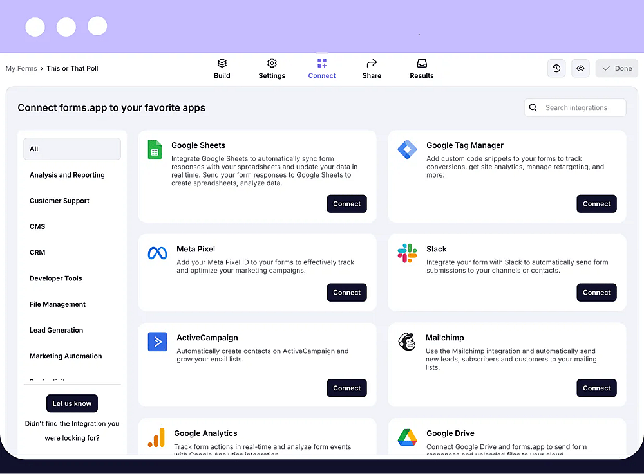Filter by Customer Support category

point(59,201)
